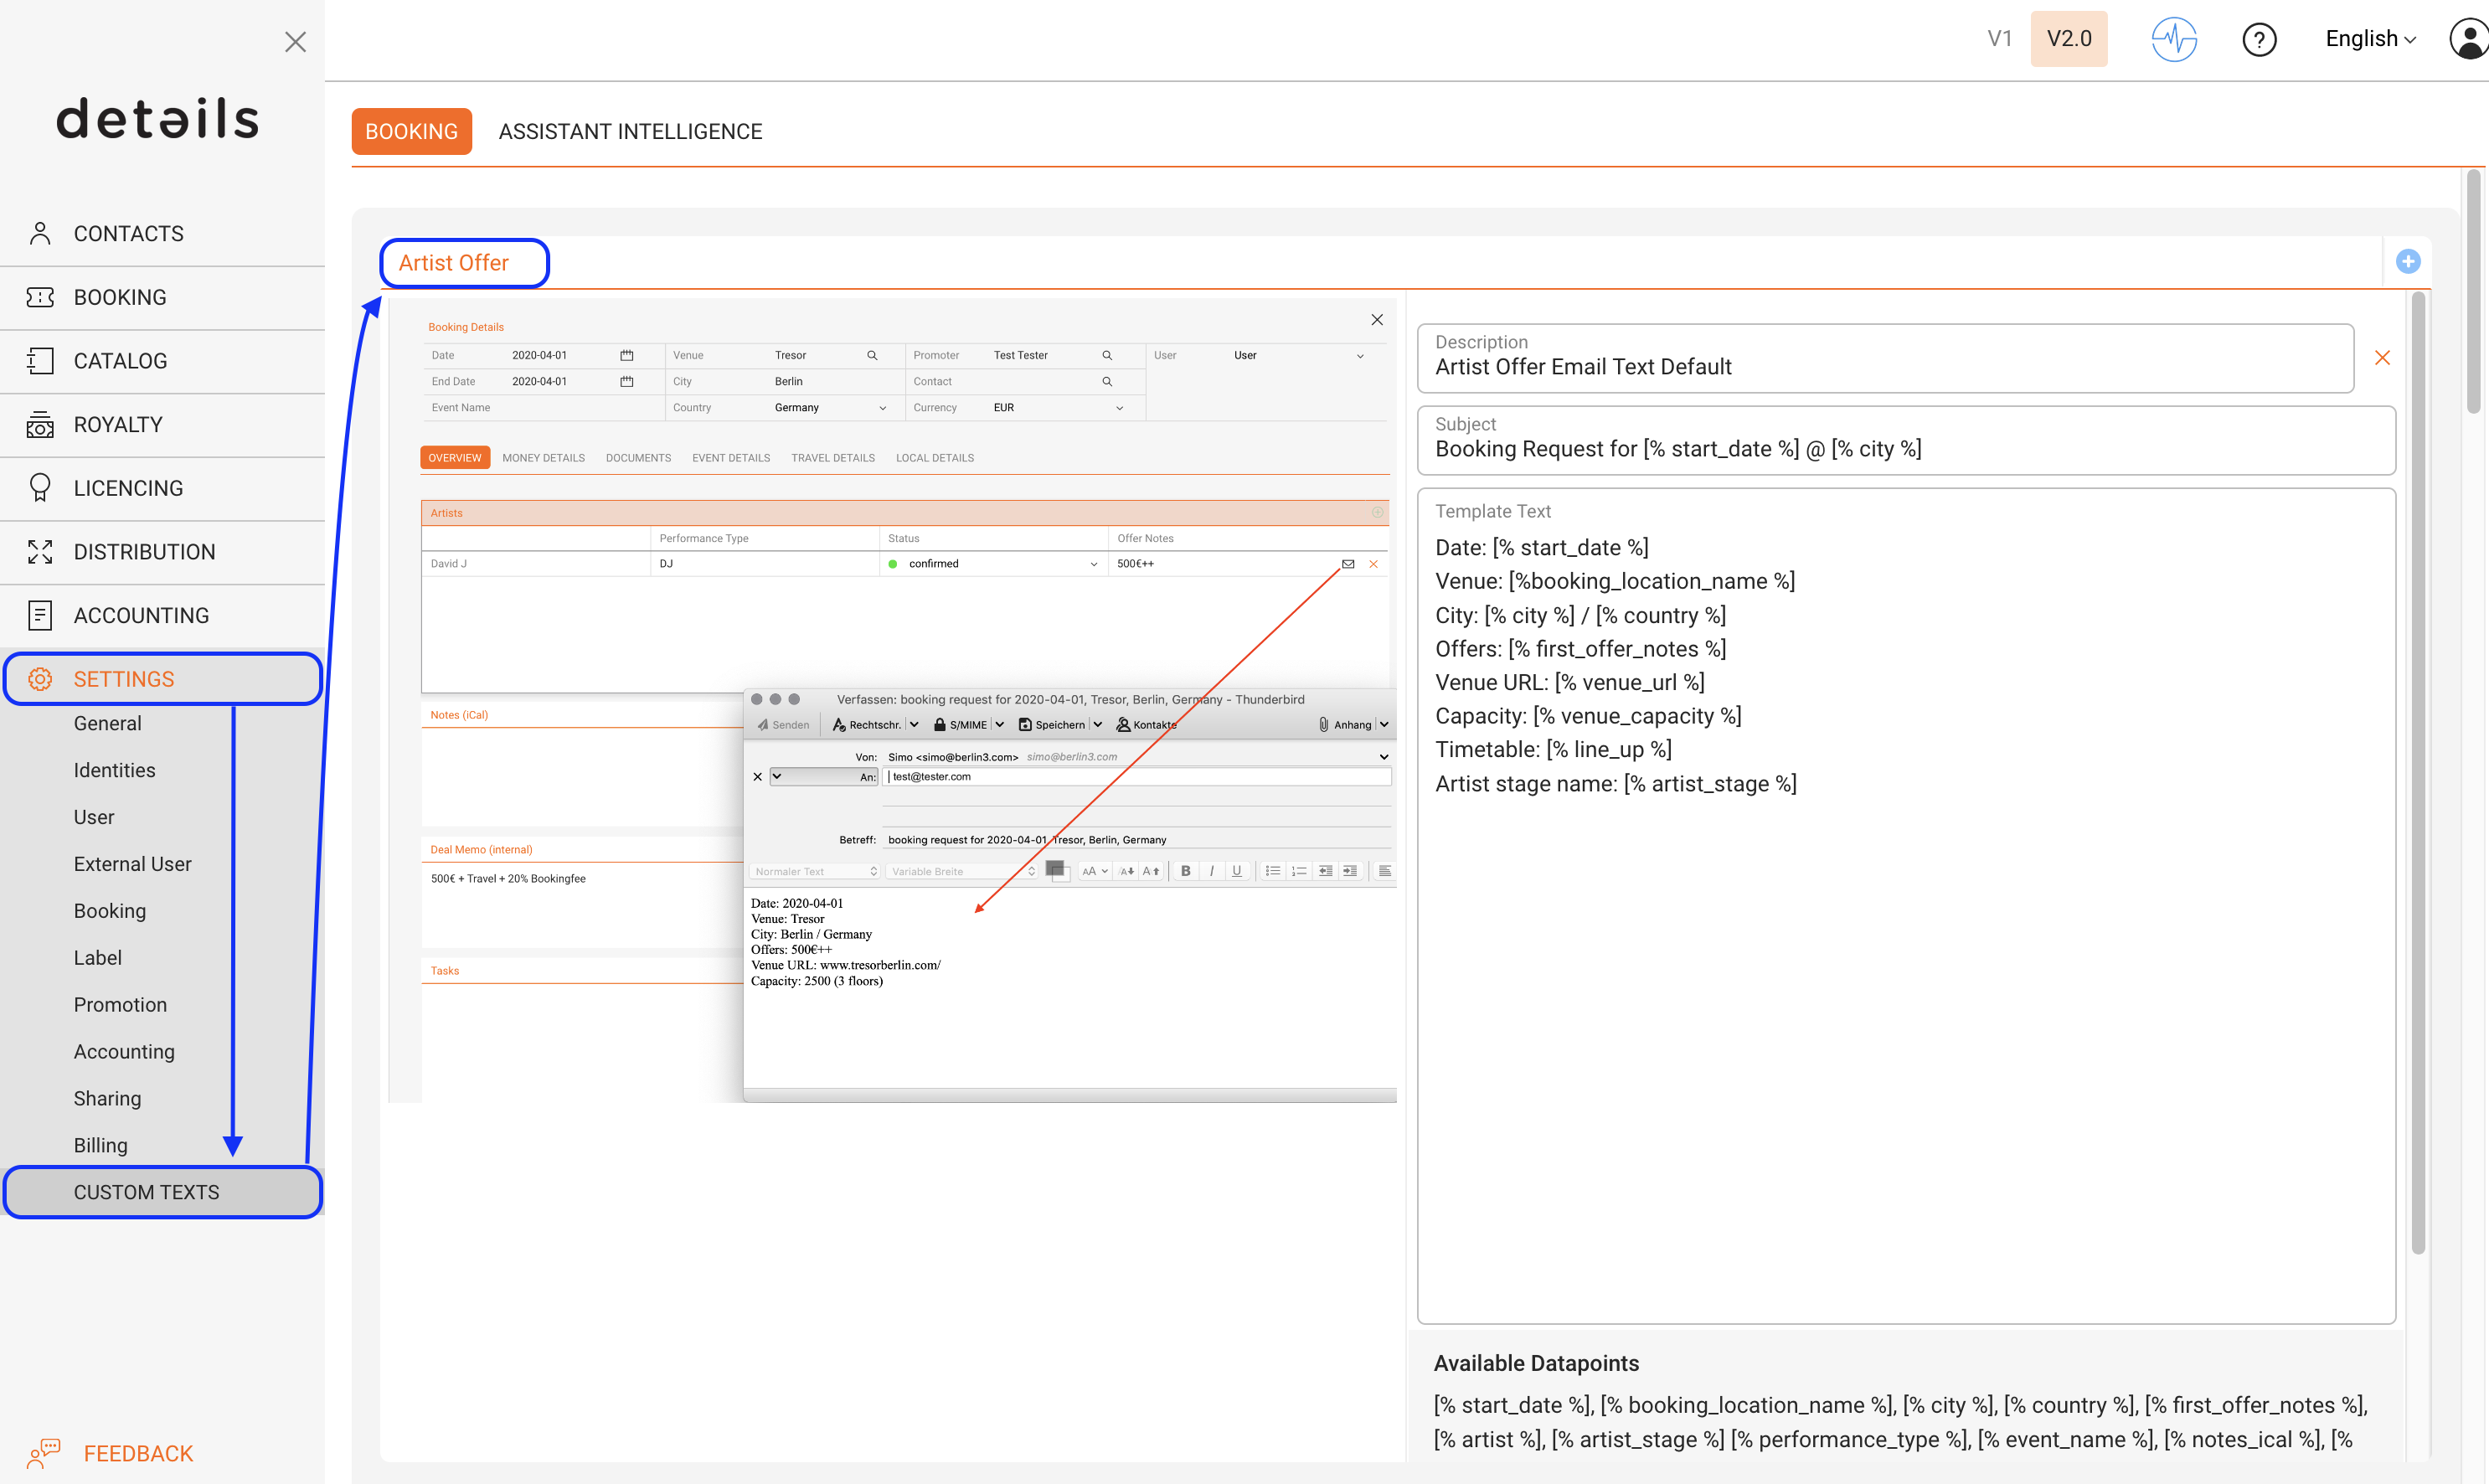Open Identities settings
Viewport: 2489px width, 1484px height.
coord(114,771)
